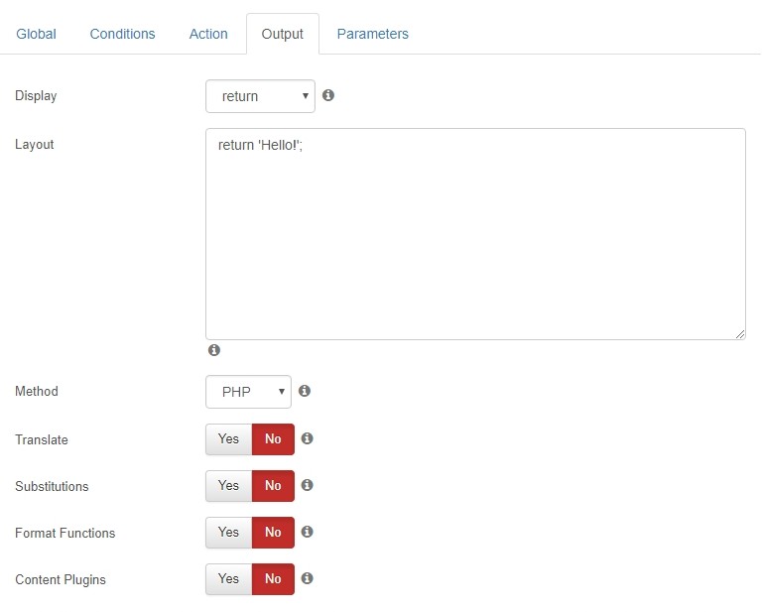Click the Content Plugins label
The width and height of the screenshot is (762, 612).
[61, 579]
